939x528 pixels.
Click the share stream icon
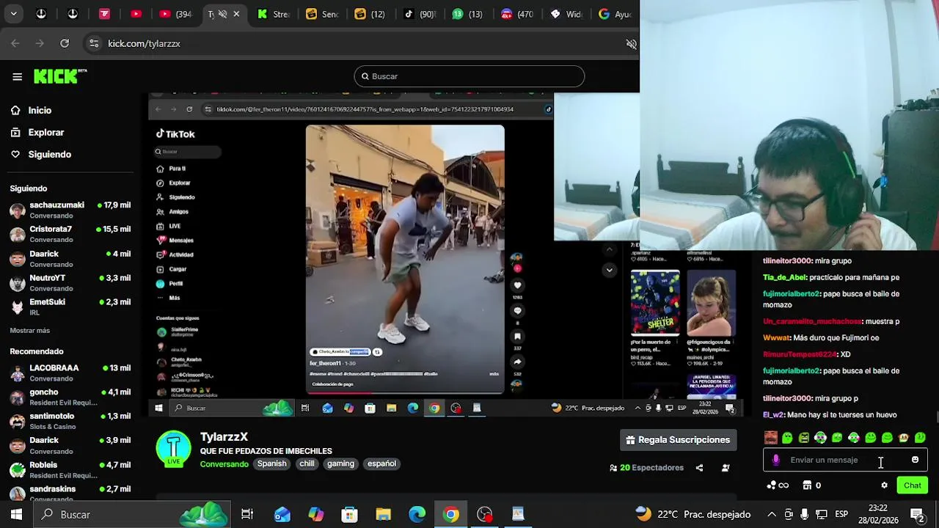click(x=699, y=468)
